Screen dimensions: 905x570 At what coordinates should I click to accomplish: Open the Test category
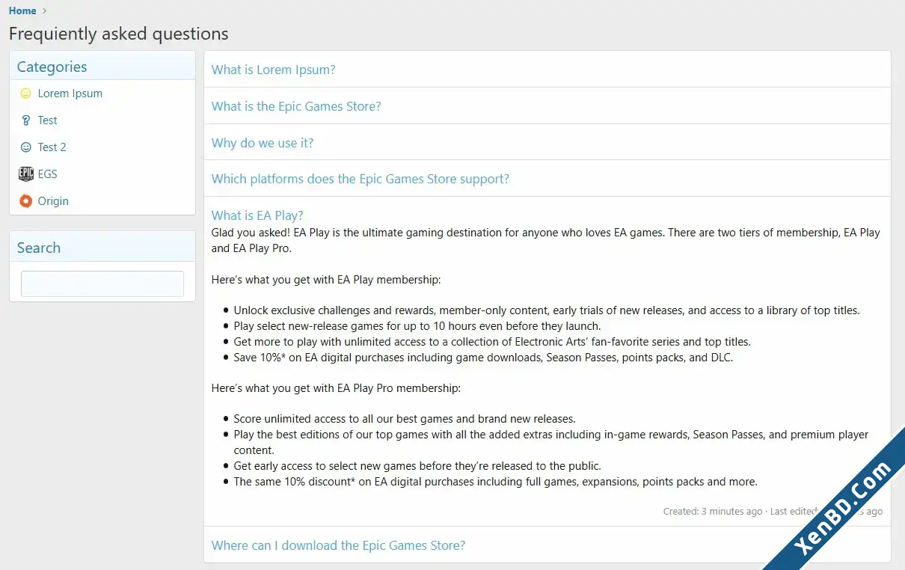48,120
